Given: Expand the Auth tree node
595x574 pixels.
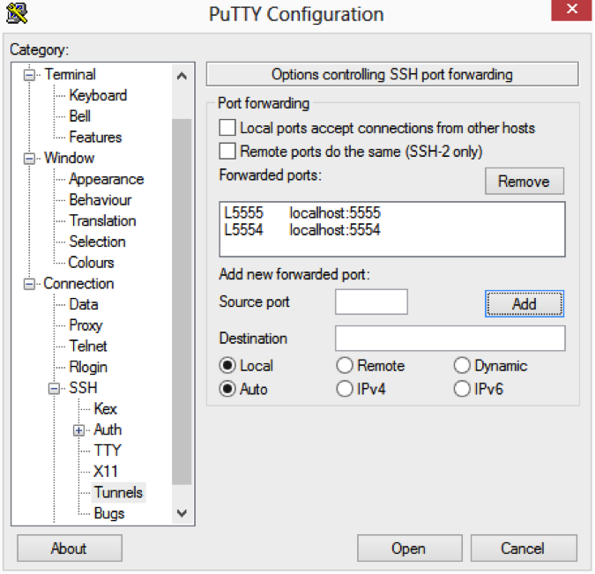Looking at the screenshot, I should coord(80,430).
